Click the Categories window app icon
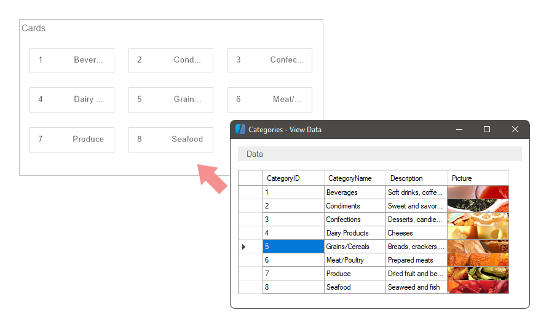This screenshot has width=549, height=329. coord(240,130)
